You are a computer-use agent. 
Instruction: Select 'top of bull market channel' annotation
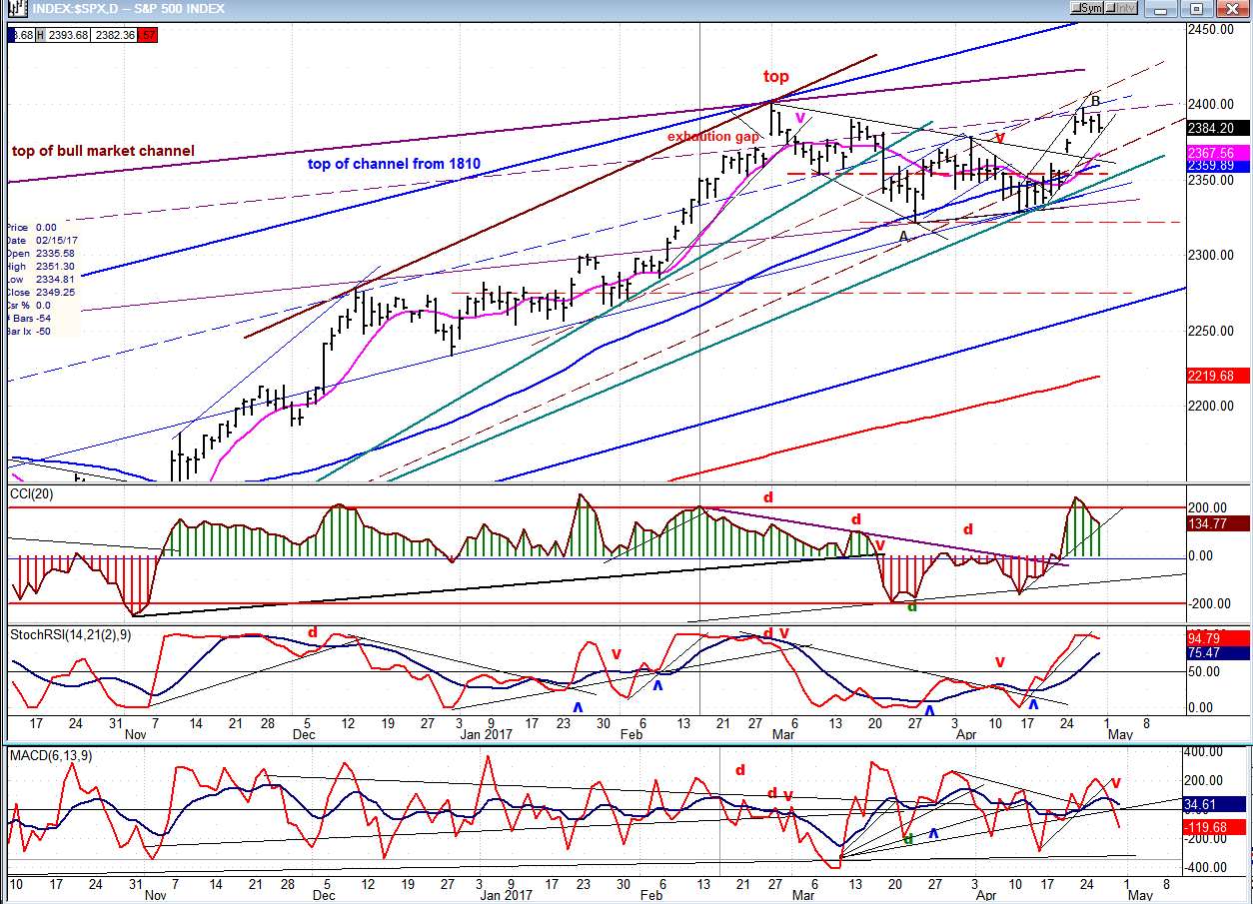coord(103,151)
